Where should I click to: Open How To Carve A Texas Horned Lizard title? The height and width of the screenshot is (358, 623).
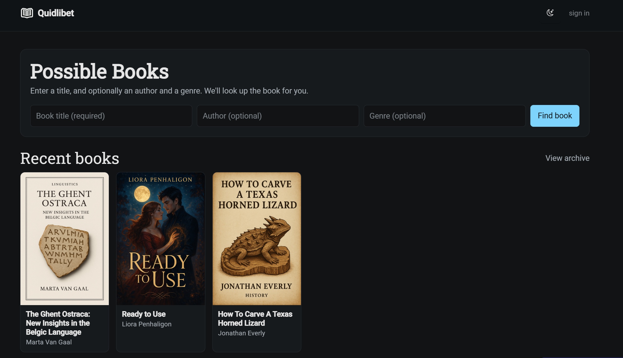coord(255,318)
